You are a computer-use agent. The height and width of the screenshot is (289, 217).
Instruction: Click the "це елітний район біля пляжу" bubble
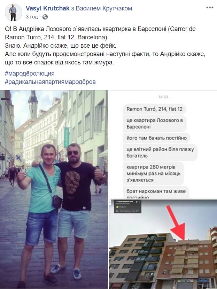[x=160, y=153]
